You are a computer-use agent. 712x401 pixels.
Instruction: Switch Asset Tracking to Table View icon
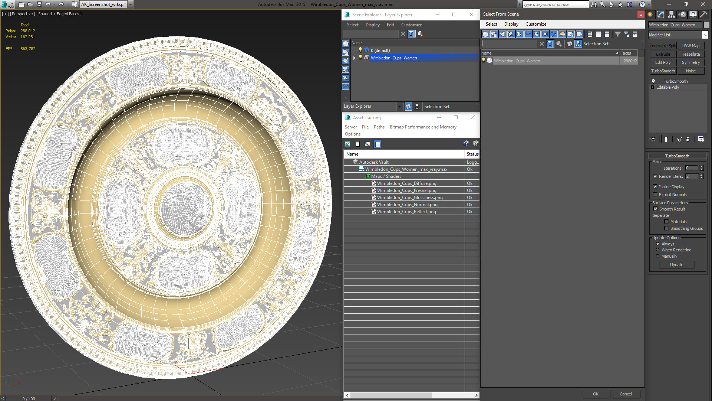(378, 144)
